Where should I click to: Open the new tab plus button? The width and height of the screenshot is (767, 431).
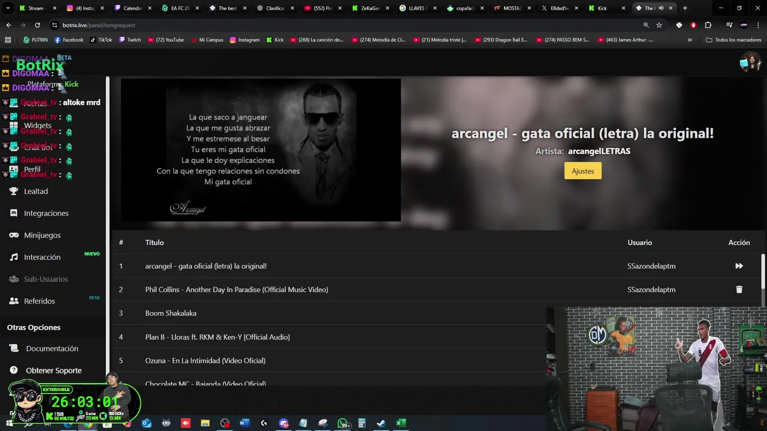[685, 8]
